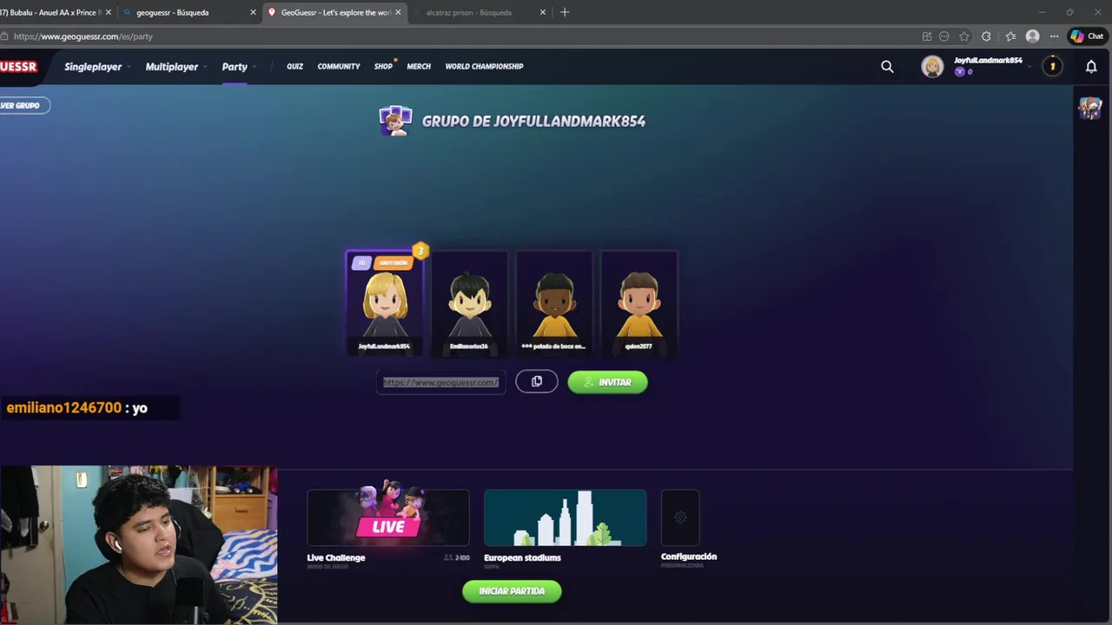Close the geoguessr Búsqueda tab

[x=254, y=12]
